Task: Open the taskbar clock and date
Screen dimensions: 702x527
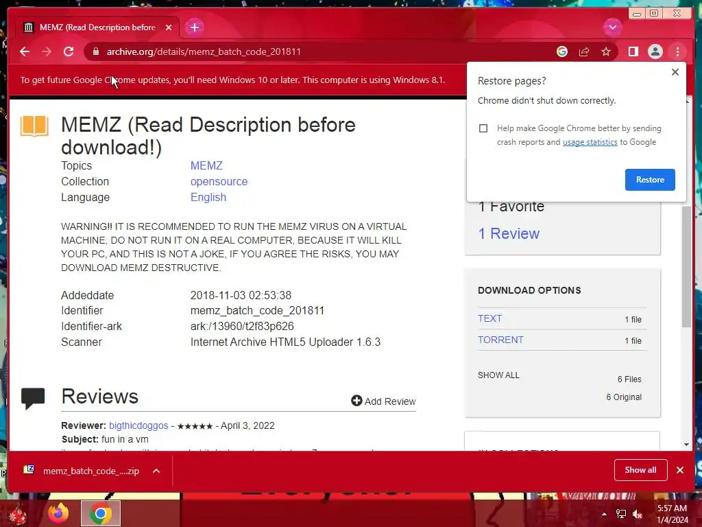Action: (x=672, y=514)
